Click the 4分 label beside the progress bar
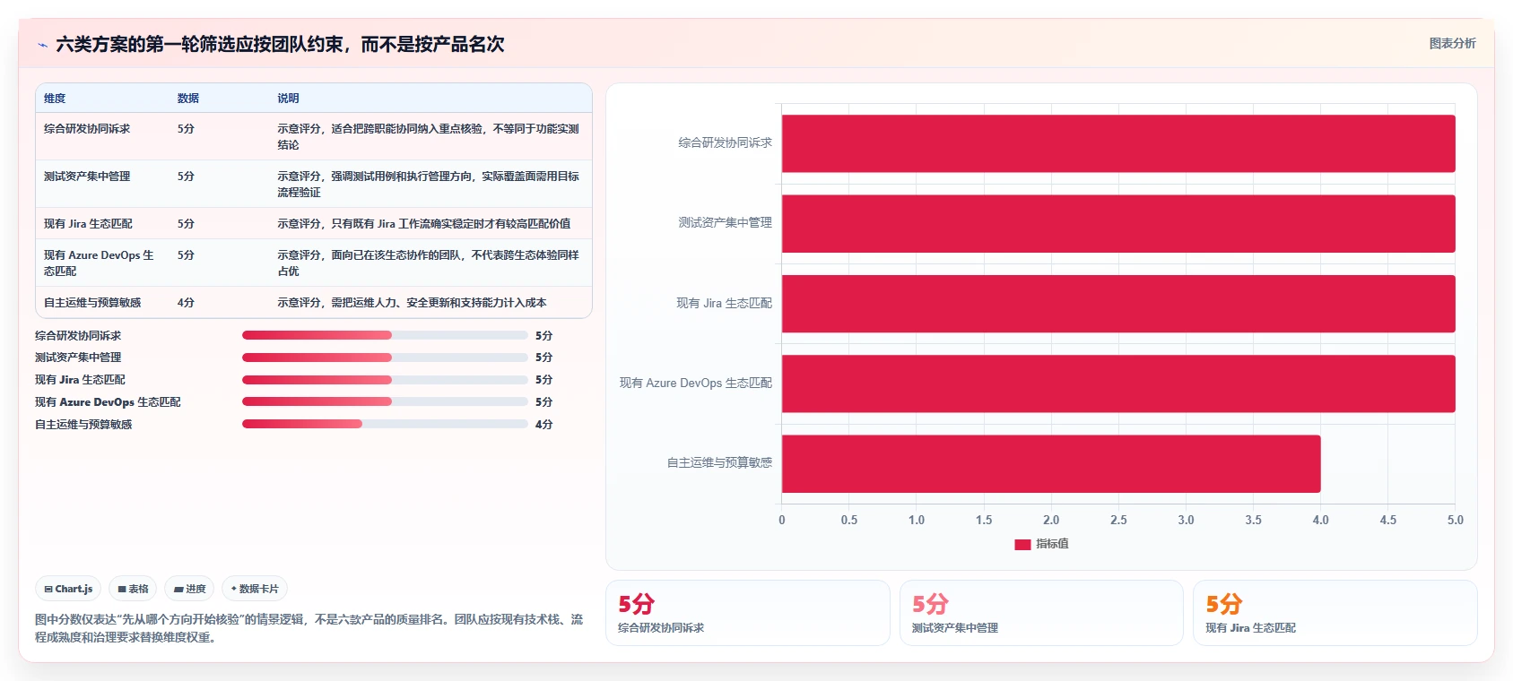 point(543,425)
